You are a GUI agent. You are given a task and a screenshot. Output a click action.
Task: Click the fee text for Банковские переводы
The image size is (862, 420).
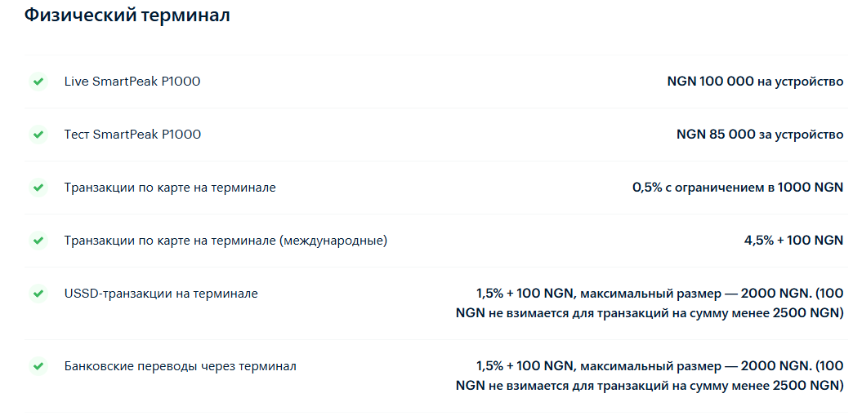tap(650, 376)
